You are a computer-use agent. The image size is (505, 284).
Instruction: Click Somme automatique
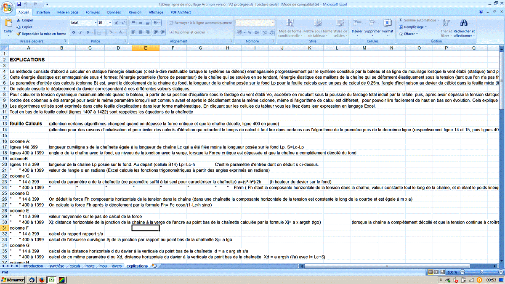pyautogui.click(x=419, y=20)
